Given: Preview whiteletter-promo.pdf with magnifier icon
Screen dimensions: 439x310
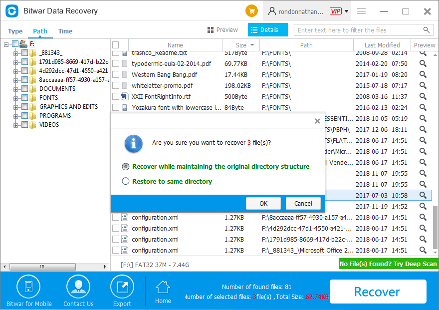Looking at the screenshot, I should click(423, 85).
